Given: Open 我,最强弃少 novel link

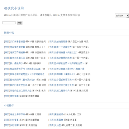Looking at the screenshot, I should (x=16, y=63).
